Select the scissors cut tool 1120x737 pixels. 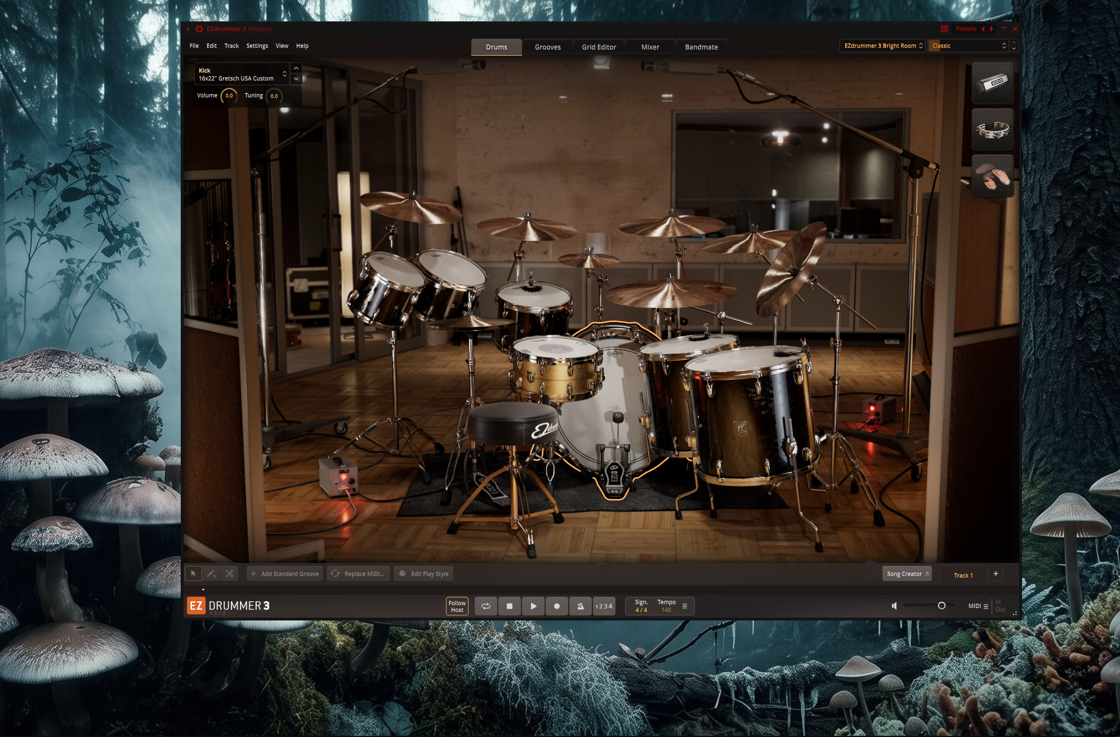point(229,574)
